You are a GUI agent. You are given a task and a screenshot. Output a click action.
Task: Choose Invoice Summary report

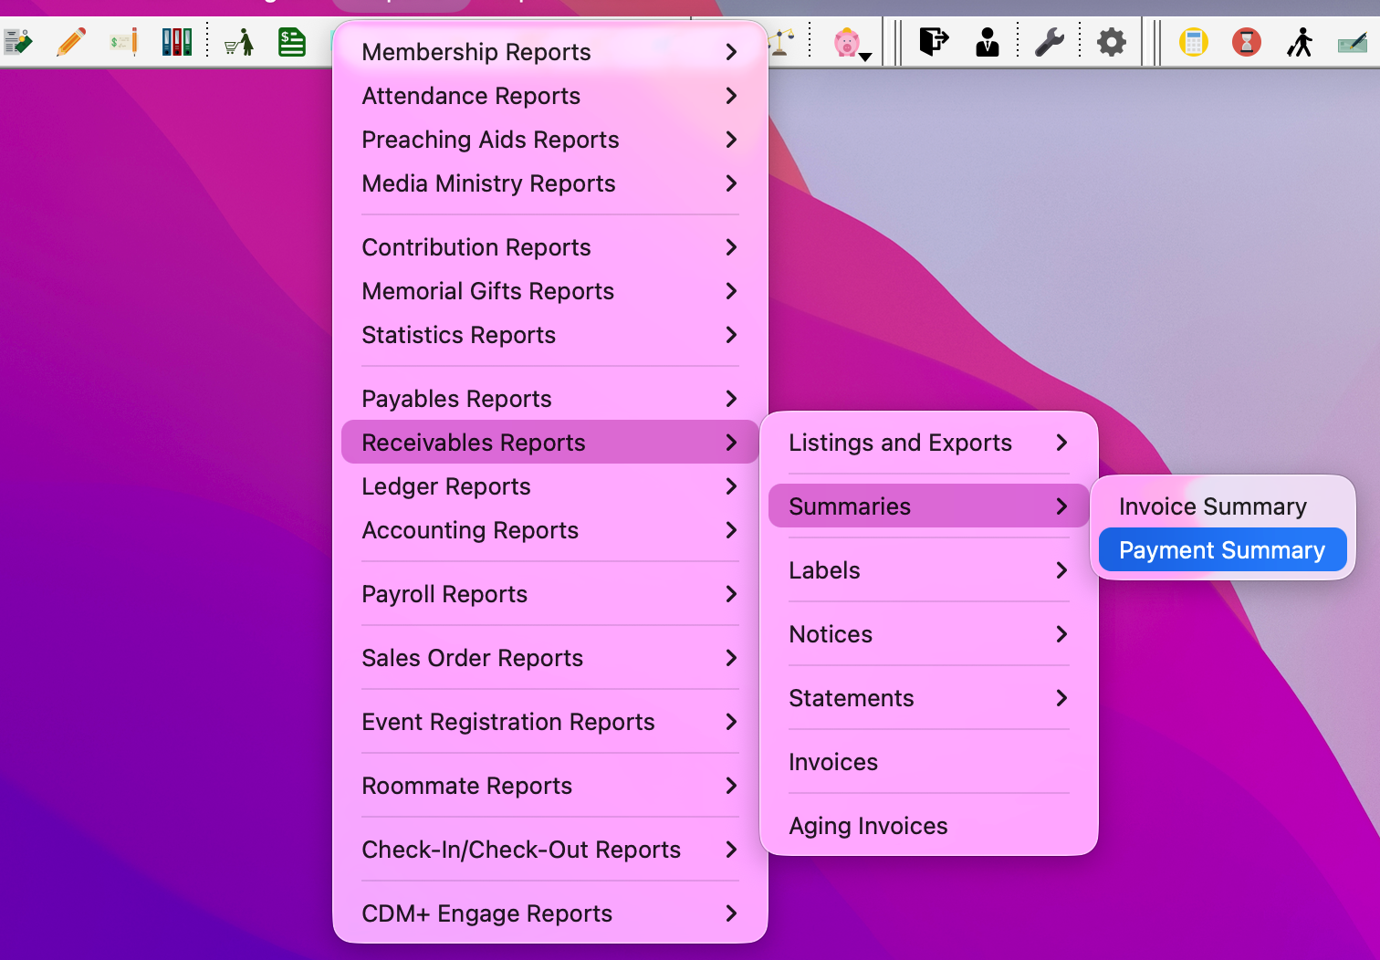click(x=1223, y=506)
